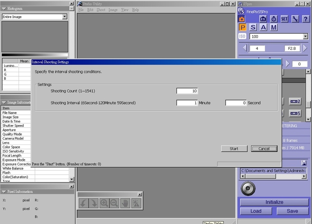
Task: Open the wrench settings tool icon
Action: [x=295, y=19]
